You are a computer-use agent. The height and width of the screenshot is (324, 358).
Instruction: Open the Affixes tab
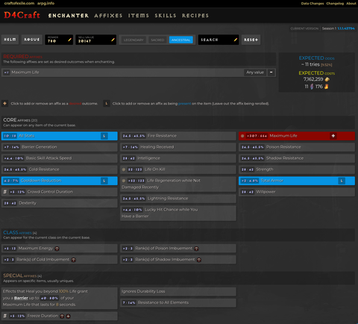pyautogui.click(x=108, y=16)
